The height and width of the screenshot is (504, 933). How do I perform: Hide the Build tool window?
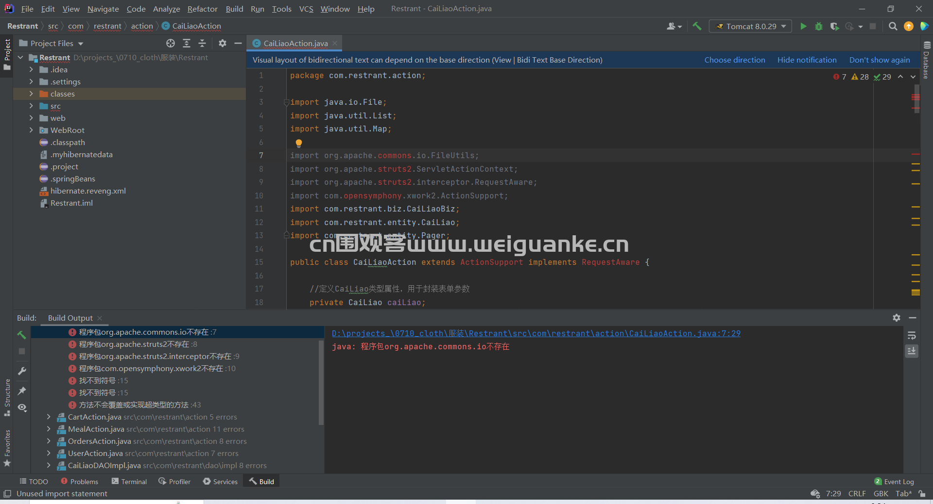(913, 318)
